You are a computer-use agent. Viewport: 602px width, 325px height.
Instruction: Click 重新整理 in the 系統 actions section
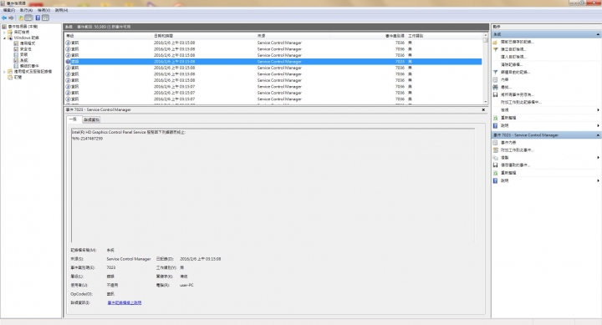[508, 118]
